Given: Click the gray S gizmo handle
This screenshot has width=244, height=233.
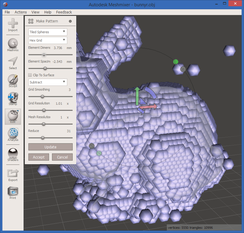Looking at the screenshot, I should point(92,146).
